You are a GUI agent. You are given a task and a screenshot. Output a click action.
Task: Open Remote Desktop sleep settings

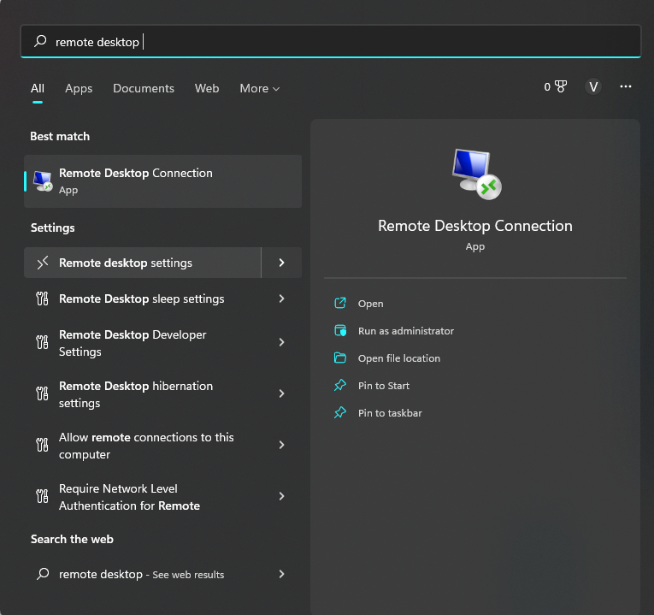(141, 299)
